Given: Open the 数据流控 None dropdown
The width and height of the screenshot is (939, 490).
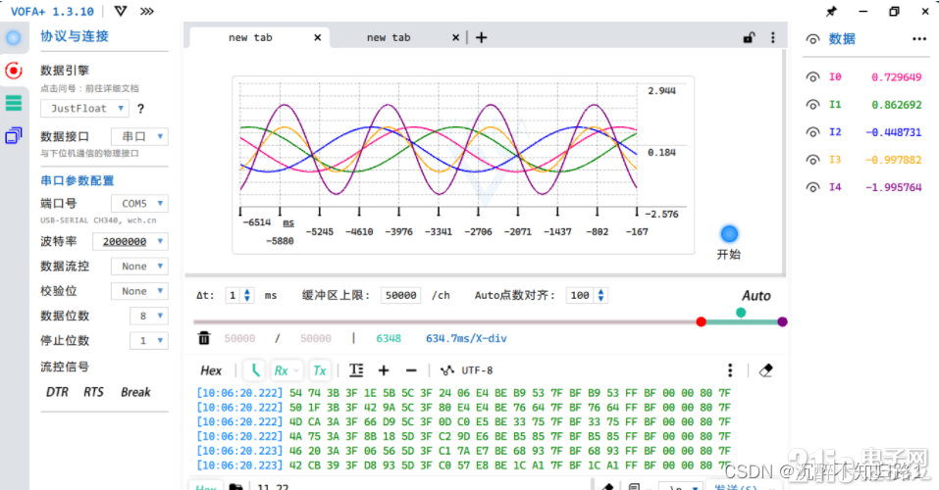Looking at the screenshot, I should point(139,267).
